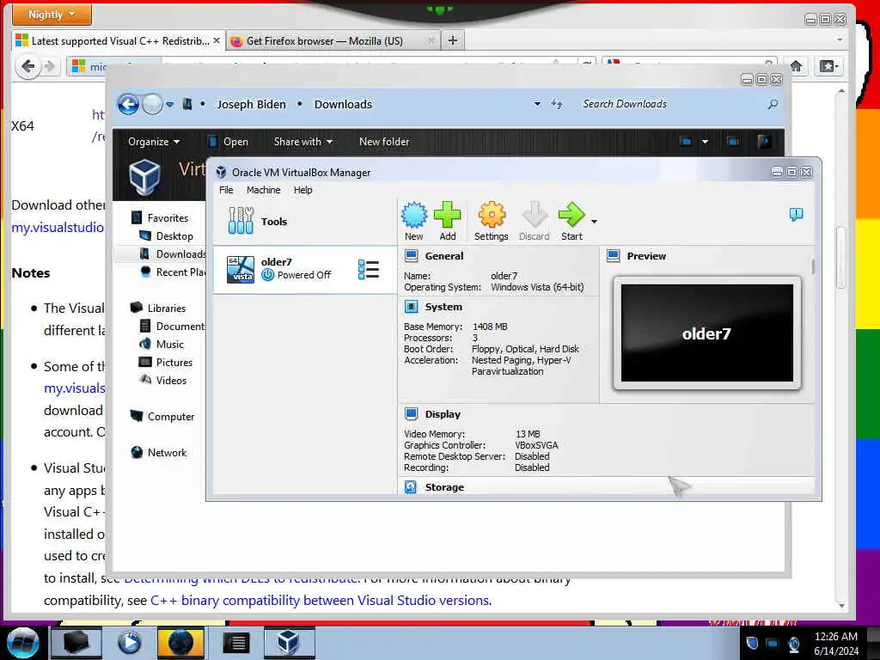The image size is (880, 660).
Task: Select Music library in navigation pane
Action: point(169,344)
